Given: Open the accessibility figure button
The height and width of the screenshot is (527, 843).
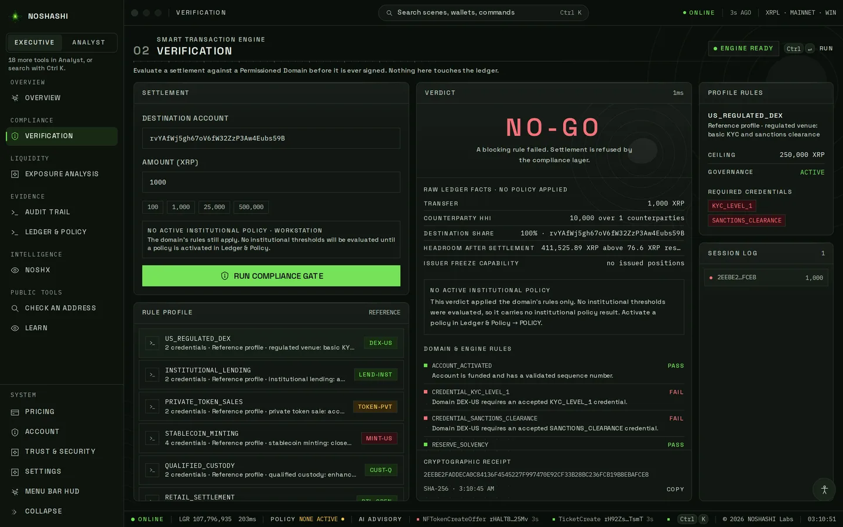Looking at the screenshot, I should tap(824, 490).
